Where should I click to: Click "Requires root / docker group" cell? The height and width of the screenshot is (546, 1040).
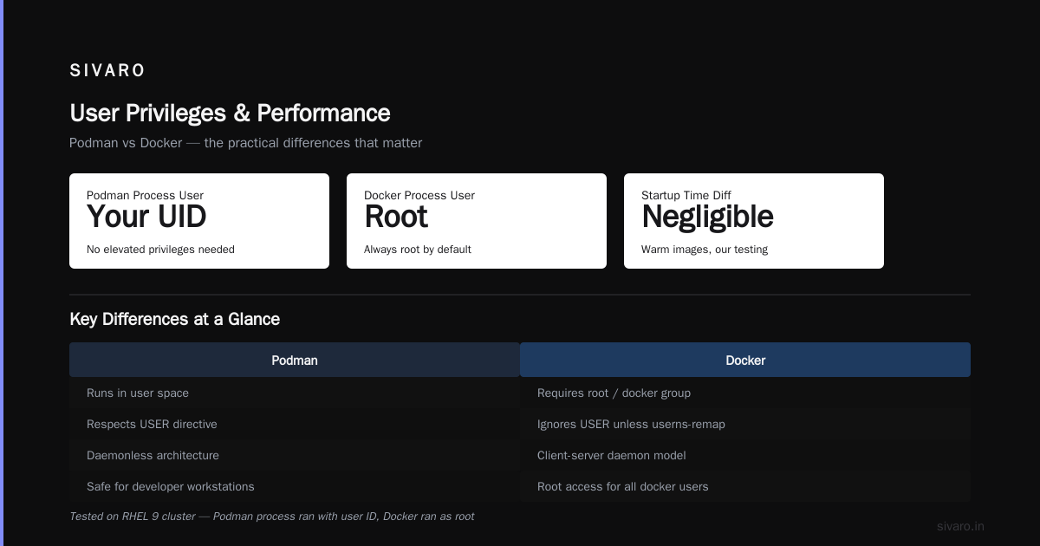(745, 393)
